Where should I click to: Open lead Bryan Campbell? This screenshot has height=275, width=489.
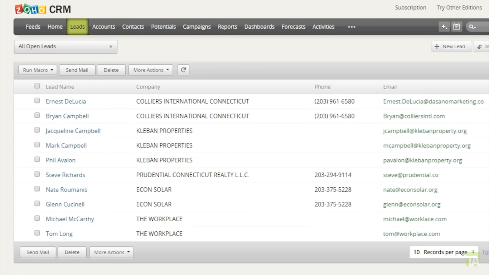point(67,116)
